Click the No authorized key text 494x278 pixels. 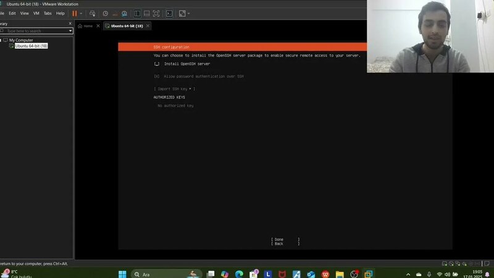tap(175, 106)
